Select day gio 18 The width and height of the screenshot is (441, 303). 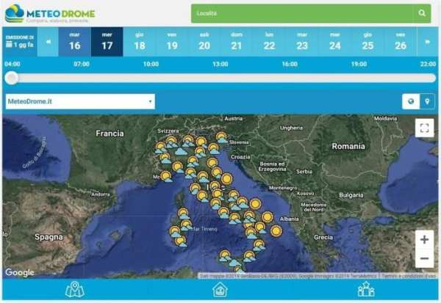pyautogui.click(x=140, y=42)
